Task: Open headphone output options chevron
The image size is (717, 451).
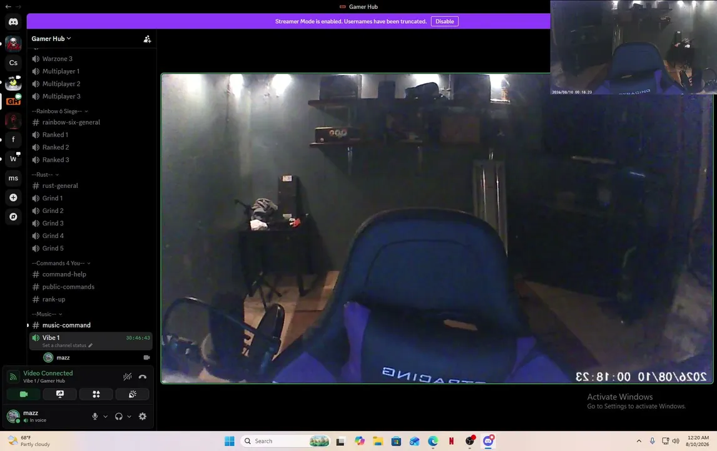Action: pyautogui.click(x=130, y=417)
